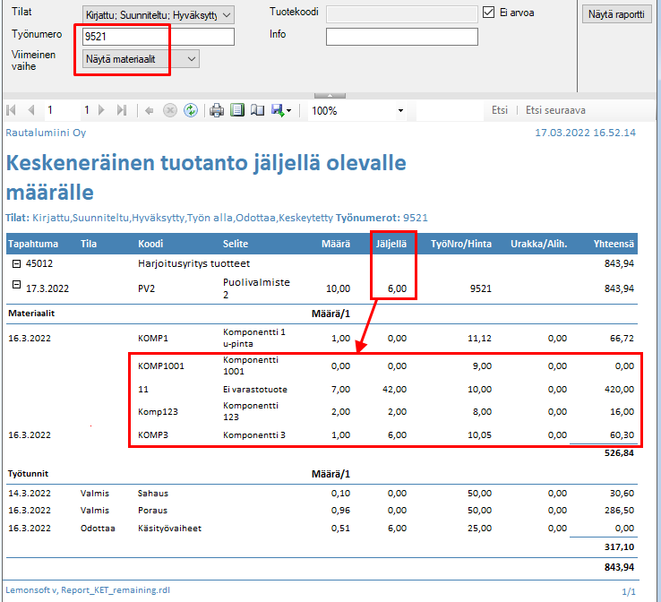The height and width of the screenshot is (602, 661).
Task: Click the 'Näytä raportti' button
Action: click(x=617, y=14)
